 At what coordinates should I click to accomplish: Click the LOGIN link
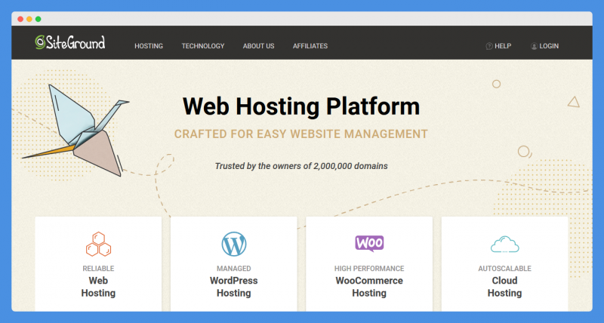(549, 46)
